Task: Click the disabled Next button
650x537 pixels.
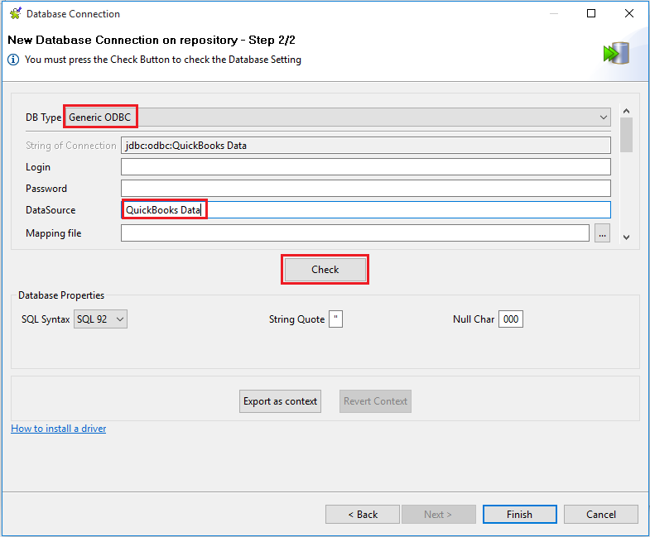Action: pyautogui.click(x=438, y=514)
